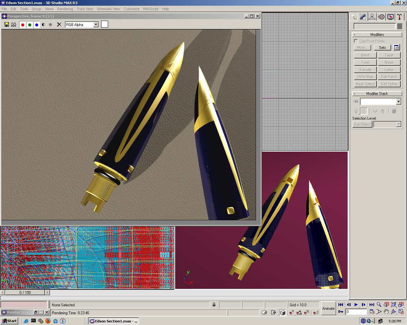Image resolution: width=407 pixels, height=325 pixels.
Task: Click the Clone Virtual Frame Buffer icon
Action: coord(14,24)
